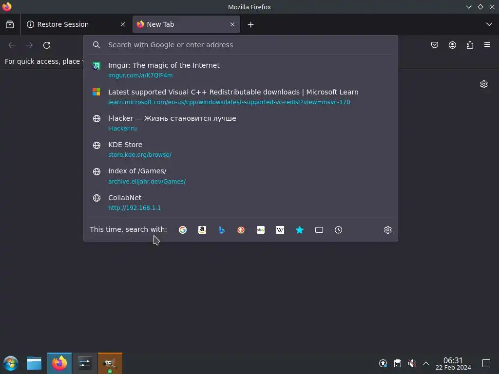The height and width of the screenshot is (374, 499).
Task: Search this time with Bing icon
Action: [x=222, y=230]
